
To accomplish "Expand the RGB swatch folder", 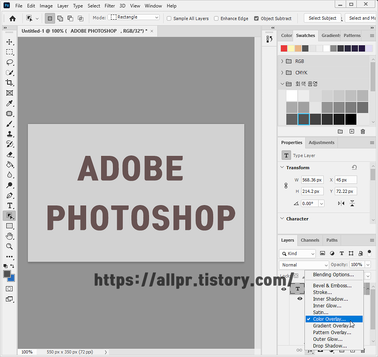I will (x=282, y=61).
